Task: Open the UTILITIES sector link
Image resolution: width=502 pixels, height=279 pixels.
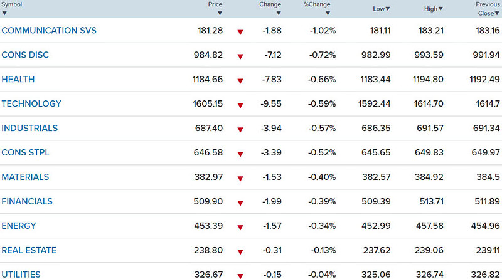Action: pos(21,274)
